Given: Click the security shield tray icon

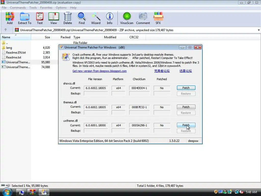Looking at the screenshot, I should (216, 192).
